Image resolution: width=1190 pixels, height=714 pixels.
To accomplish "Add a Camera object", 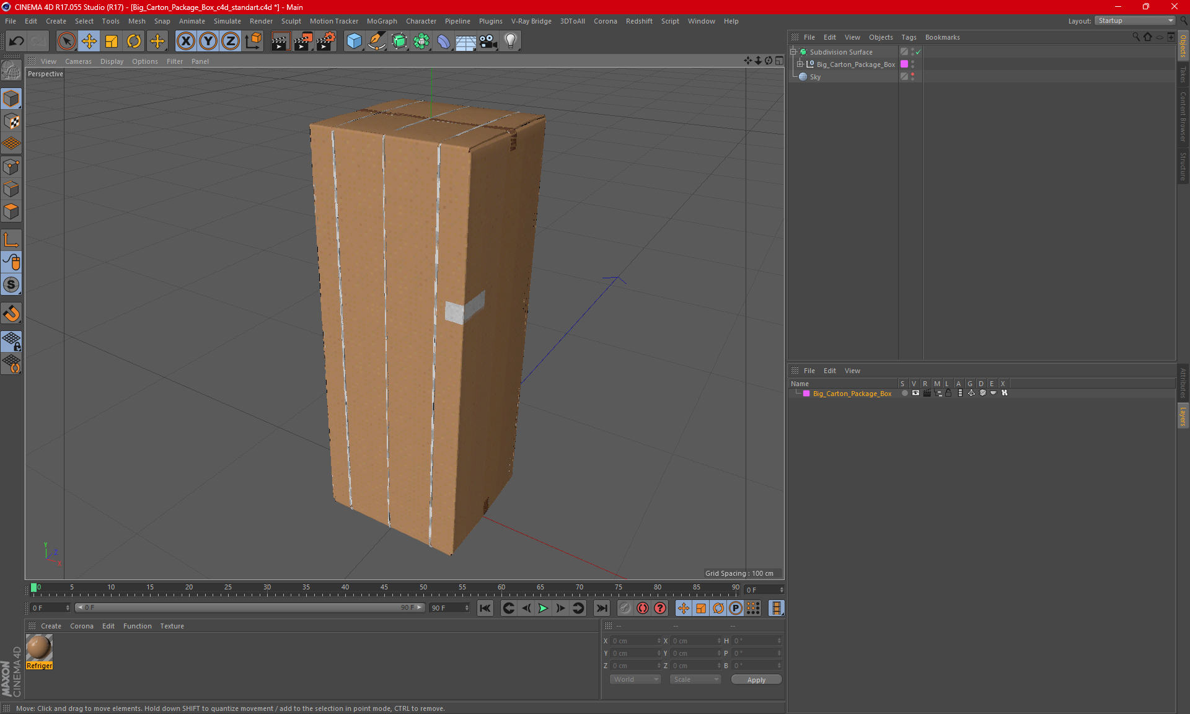I will pos(488,42).
